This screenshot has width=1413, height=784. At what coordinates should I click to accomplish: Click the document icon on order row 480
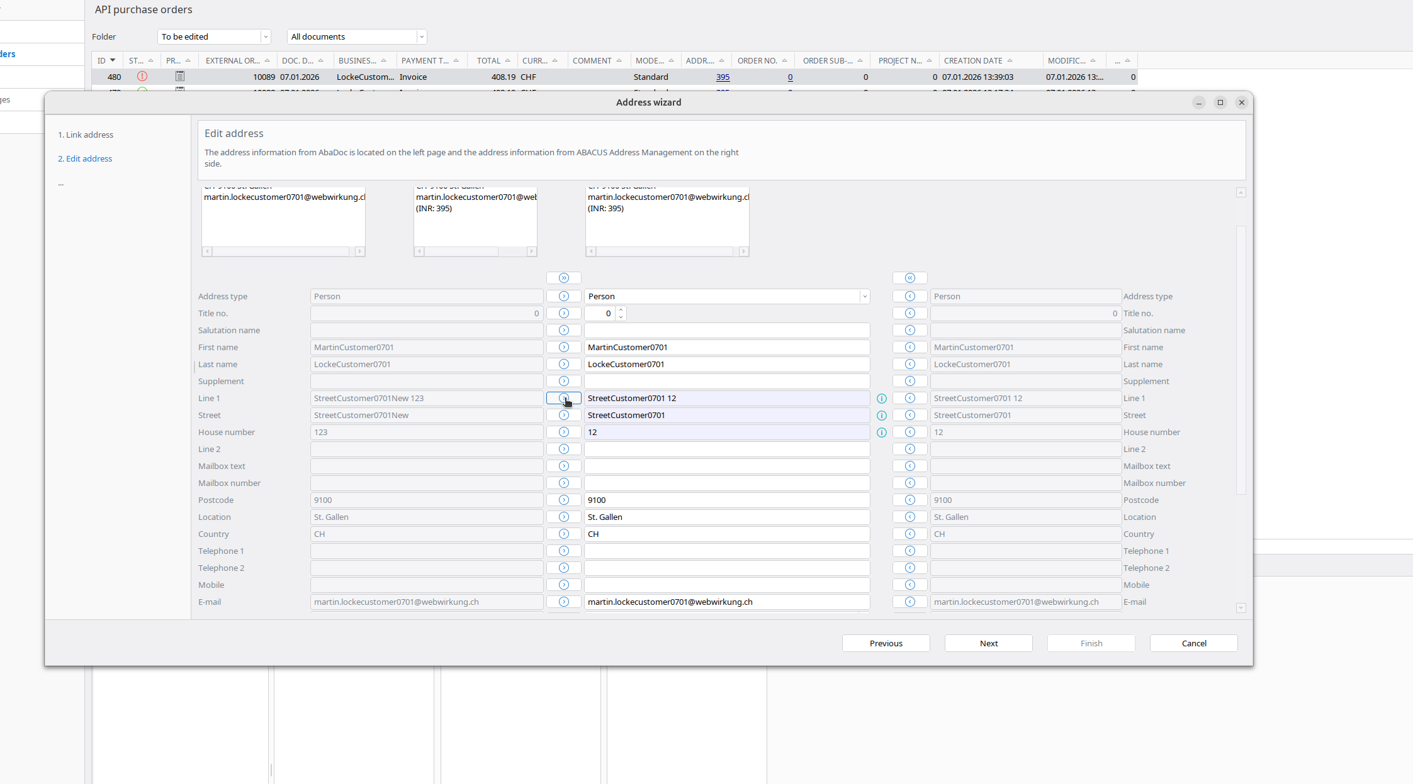180,76
